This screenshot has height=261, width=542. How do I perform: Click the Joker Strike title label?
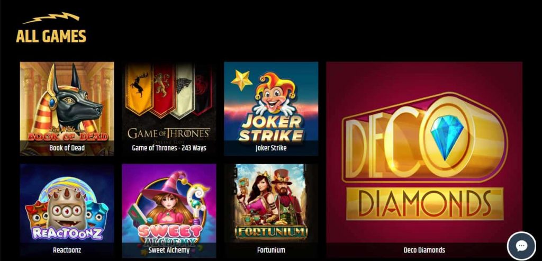(x=271, y=148)
